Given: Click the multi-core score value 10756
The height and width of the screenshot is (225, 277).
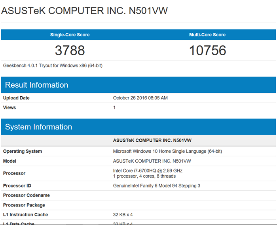Looking at the screenshot, I should click(x=207, y=51).
